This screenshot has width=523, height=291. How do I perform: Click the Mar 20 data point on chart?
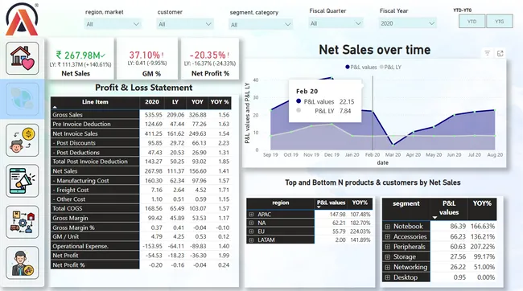(393, 145)
